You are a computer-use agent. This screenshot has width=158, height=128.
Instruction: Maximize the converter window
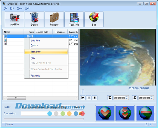[x=146, y=4]
